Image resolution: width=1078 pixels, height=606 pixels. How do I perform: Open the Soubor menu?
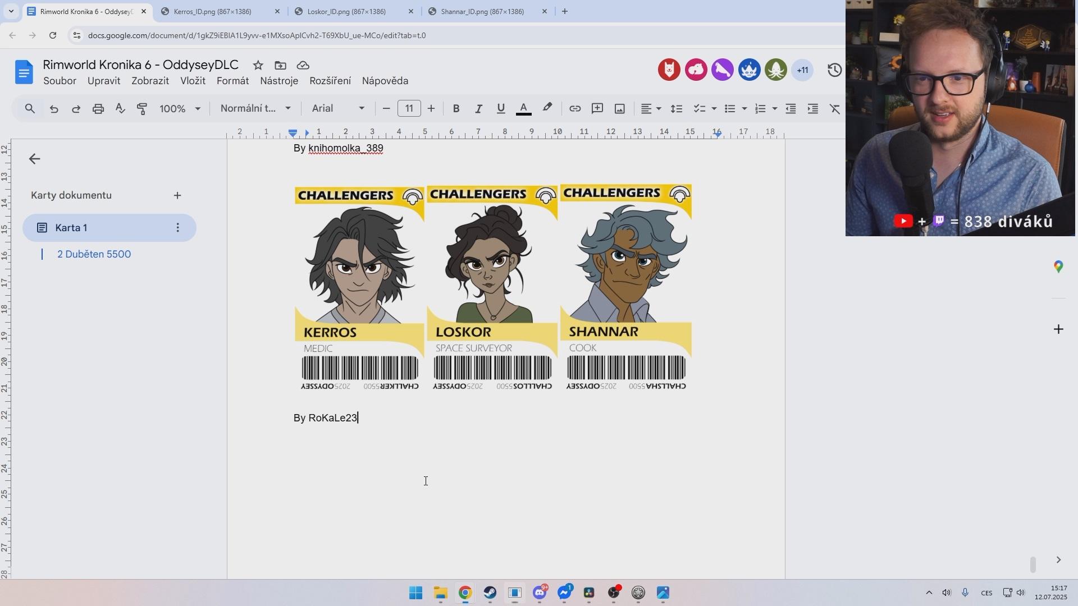tap(60, 81)
